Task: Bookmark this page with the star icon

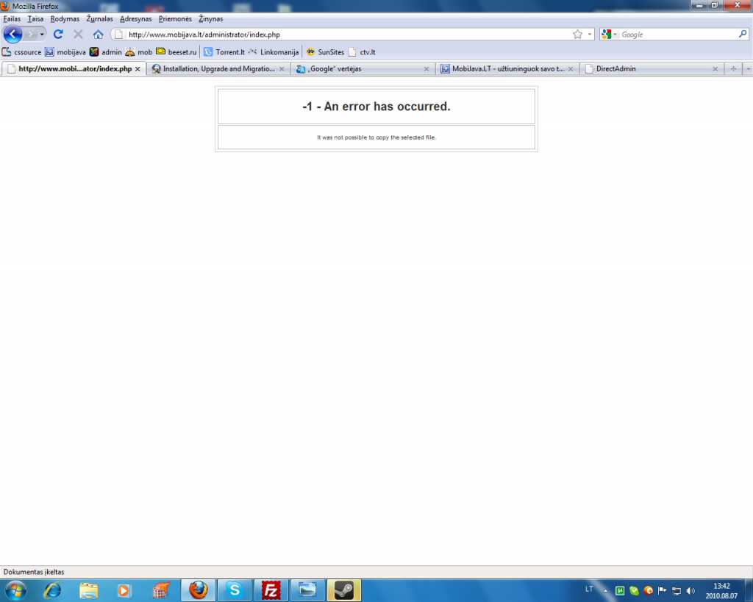Action: pos(577,35)
